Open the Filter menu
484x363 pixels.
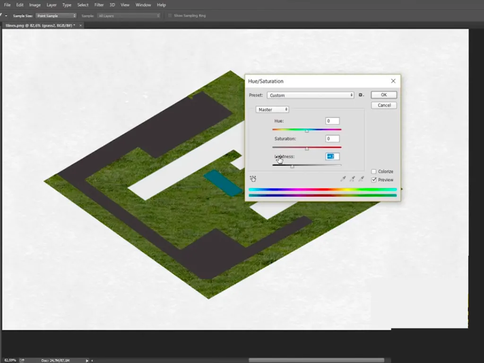[99, 5]
